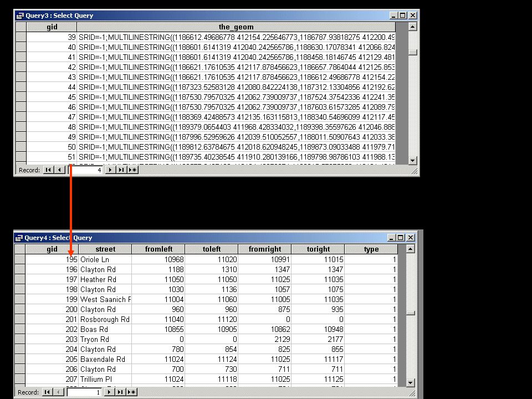Viewport: 532px width, 399px height.
Task: Close the Query4 window
Action: tap(411, 238)
